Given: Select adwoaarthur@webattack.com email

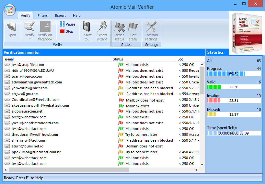Looking at the screenshot, I should pyautogui.click(x=37, y=82).
